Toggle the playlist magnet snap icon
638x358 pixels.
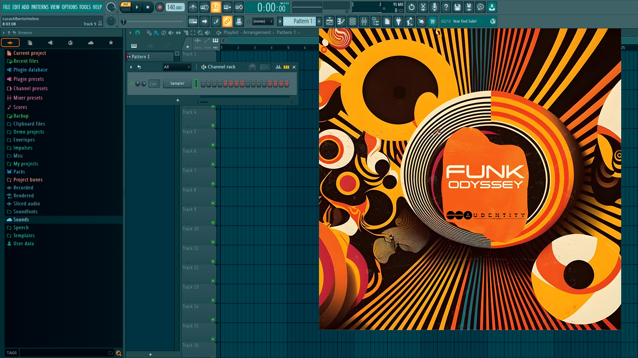pos(137,33)
